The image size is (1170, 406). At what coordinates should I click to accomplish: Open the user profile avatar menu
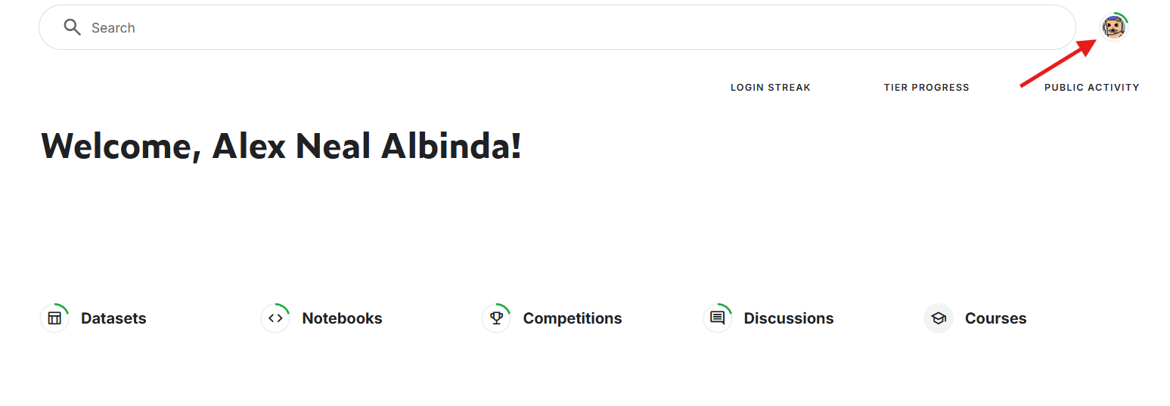pos(1113,28)
